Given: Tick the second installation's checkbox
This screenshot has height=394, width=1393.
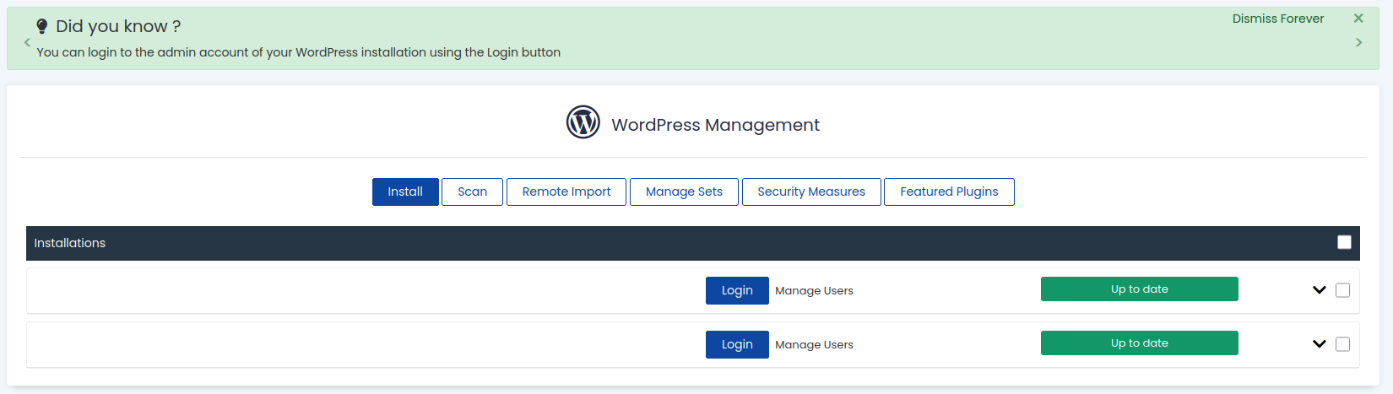Looking at the screenshot, I should 1342,344.
